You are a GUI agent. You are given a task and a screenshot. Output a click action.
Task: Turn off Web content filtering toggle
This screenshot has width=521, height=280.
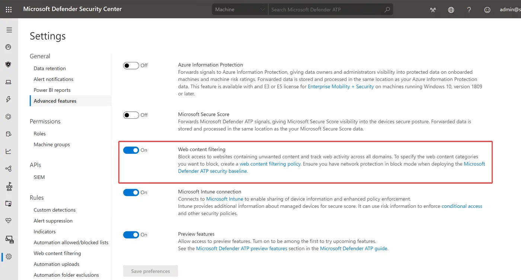[x=131, y=150]
